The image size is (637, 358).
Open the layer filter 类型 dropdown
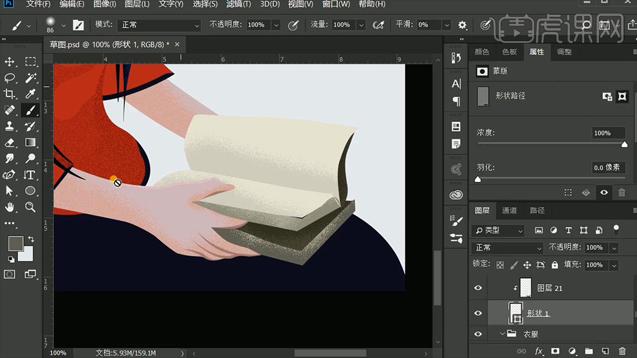click(498, 231)
